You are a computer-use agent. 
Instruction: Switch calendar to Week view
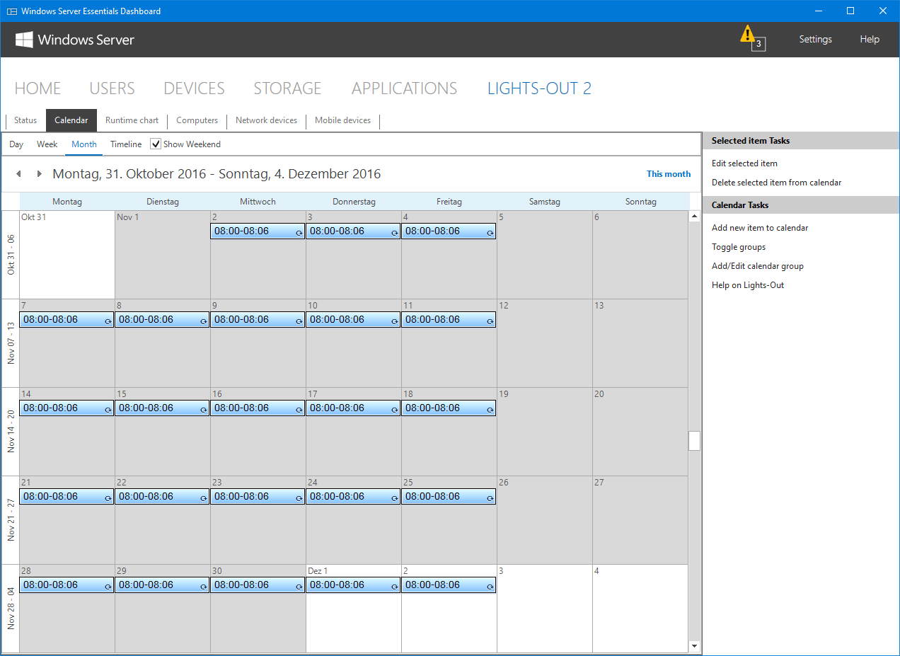pyautogui.click(x=47, y=144)
